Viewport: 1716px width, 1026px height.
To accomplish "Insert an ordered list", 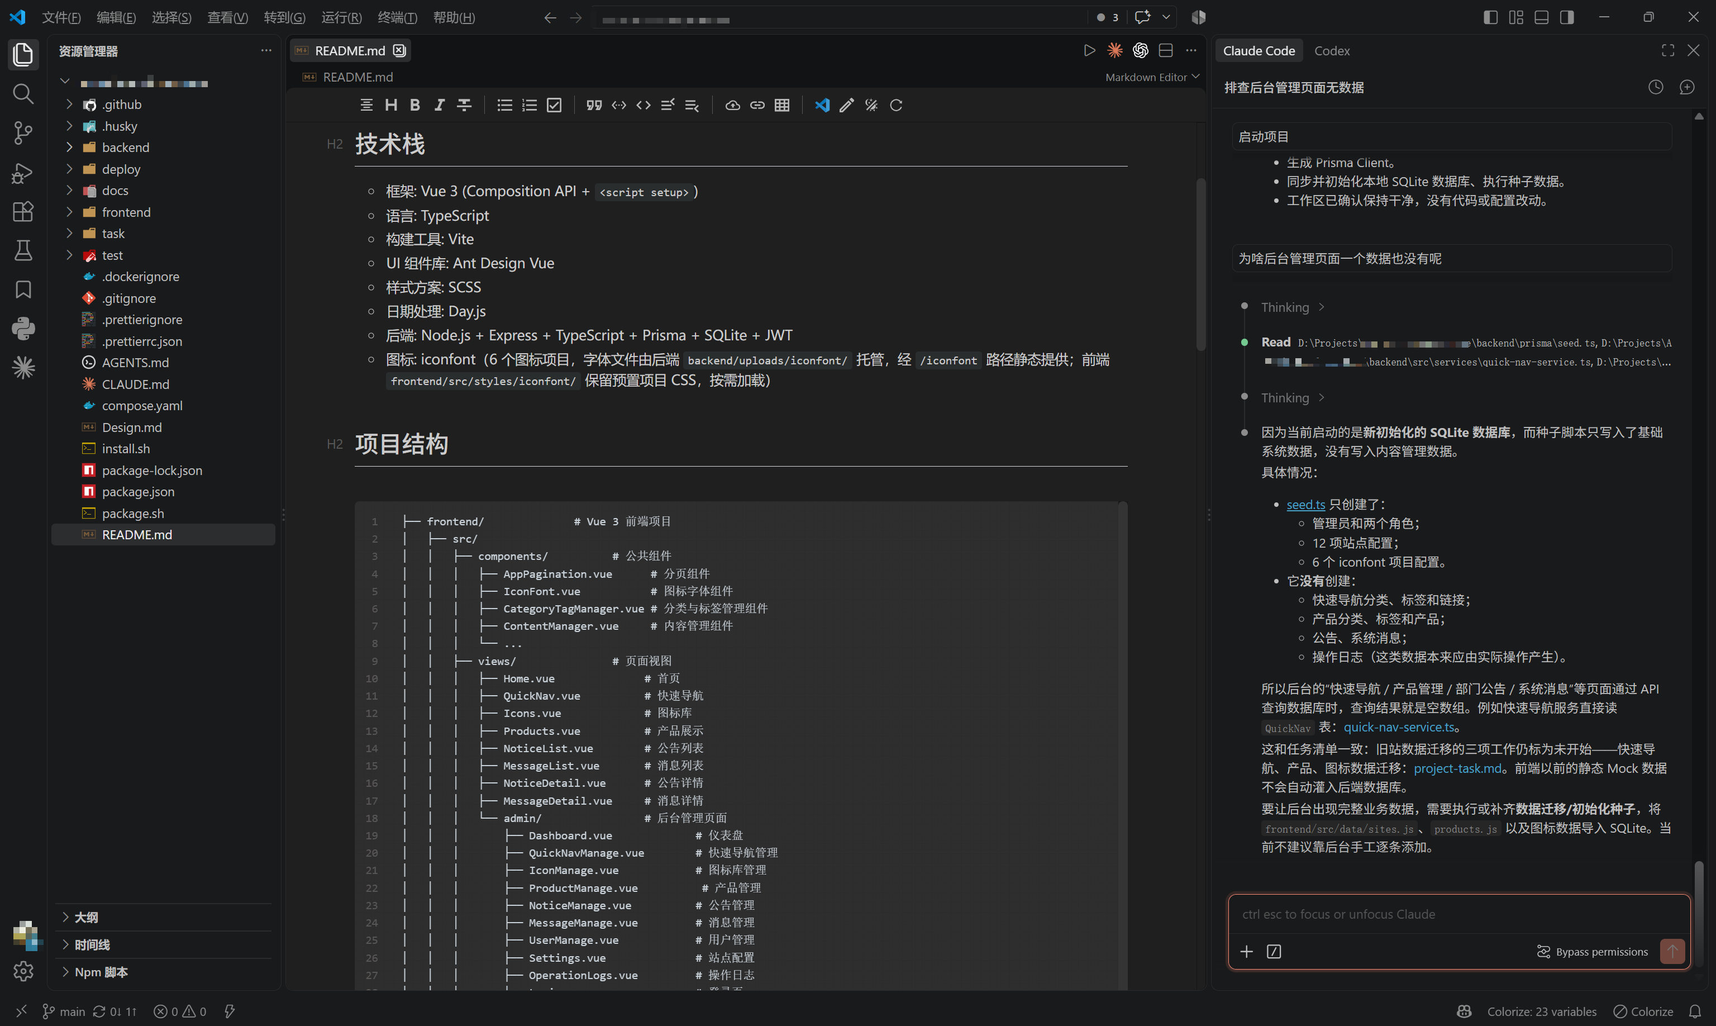I will tap(530, 105).
